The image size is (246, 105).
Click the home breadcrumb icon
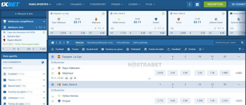[53, 43]
